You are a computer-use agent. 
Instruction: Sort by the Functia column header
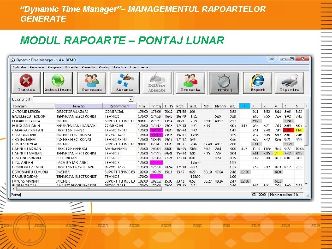pyautogui.click(x=78, y=107)
